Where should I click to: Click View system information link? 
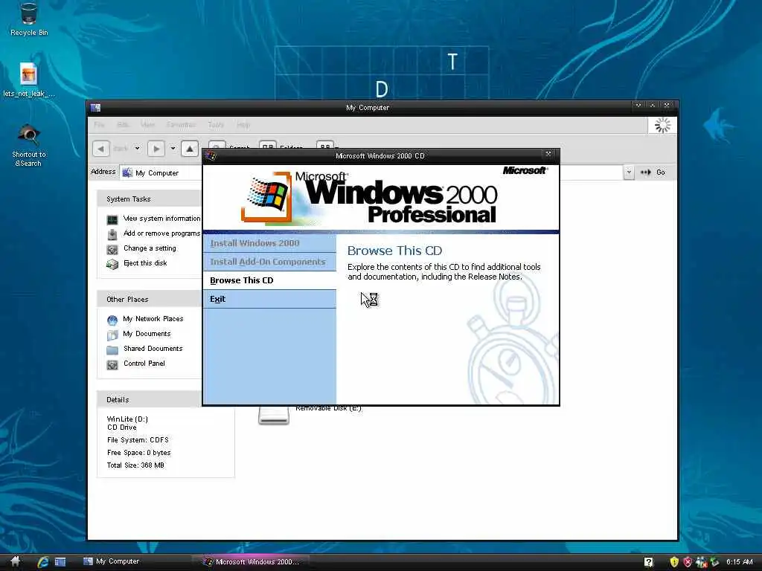pyautogui.click(x=161, y=219)
